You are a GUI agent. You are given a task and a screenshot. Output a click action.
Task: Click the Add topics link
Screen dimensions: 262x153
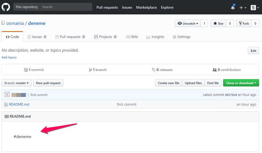coord(9,57)
